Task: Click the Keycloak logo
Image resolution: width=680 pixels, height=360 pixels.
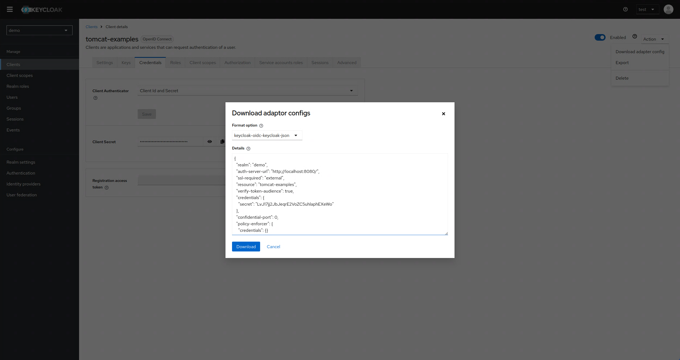Action: click(42, 10)
